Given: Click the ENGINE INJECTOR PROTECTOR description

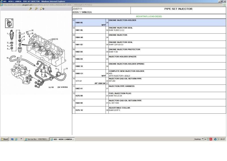Looking at the screenshot, I should [124, 50].
